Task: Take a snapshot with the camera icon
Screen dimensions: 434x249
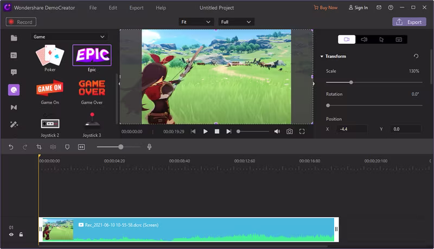Action: point(290,132)
